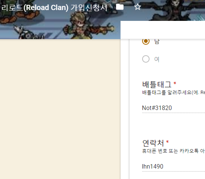
Task: Click the red asterisk beside 배틀태그
Action: coord(175,83)
